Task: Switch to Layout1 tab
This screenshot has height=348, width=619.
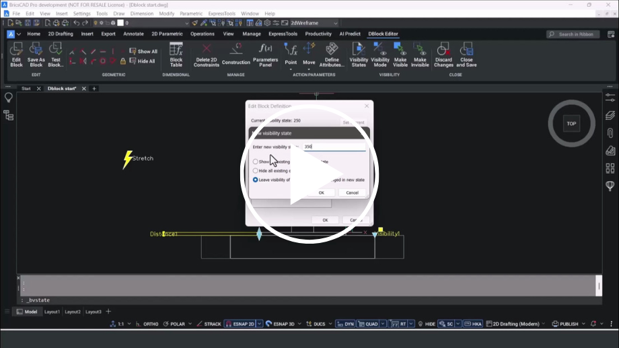Action: click(x=52, y=312)
